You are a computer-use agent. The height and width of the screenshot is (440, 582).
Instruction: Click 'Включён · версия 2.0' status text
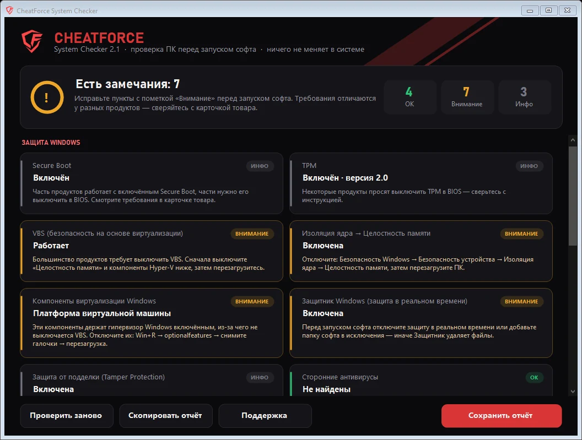click(x=345, y=178)
